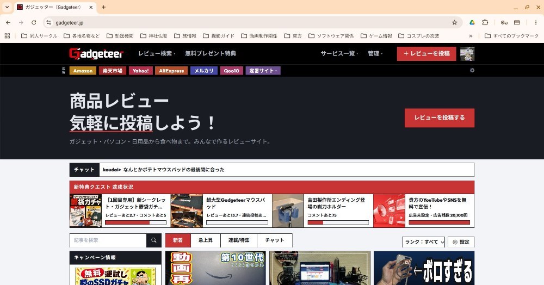Open the apps grid icon in bookmarks bar
The image size is (544, 285).
[x=7, y=36]
